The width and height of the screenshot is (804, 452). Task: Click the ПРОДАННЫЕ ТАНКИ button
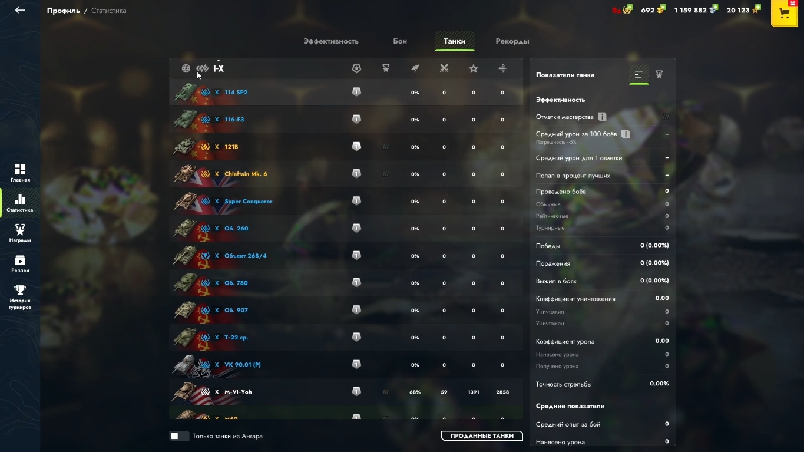482,436
